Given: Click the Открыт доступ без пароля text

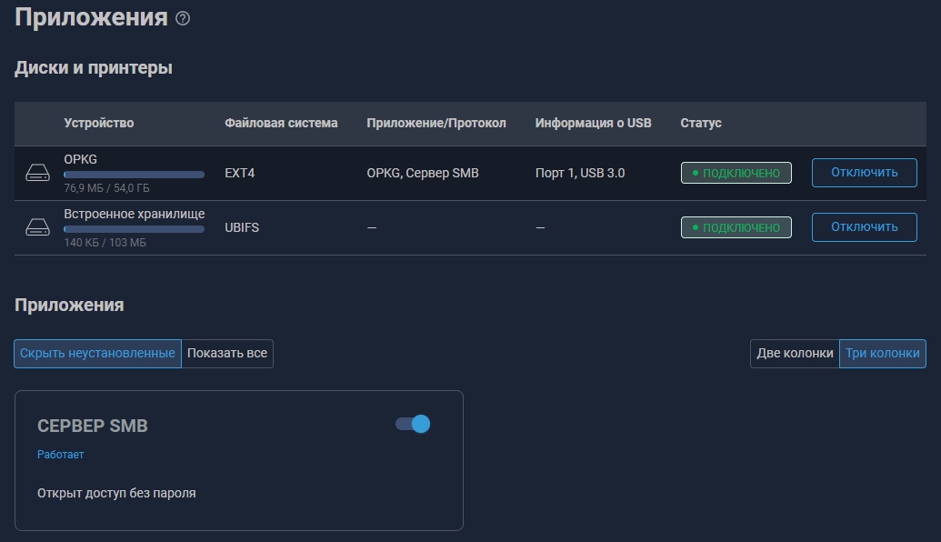Looking at the screenshot, I should [116, 493].
